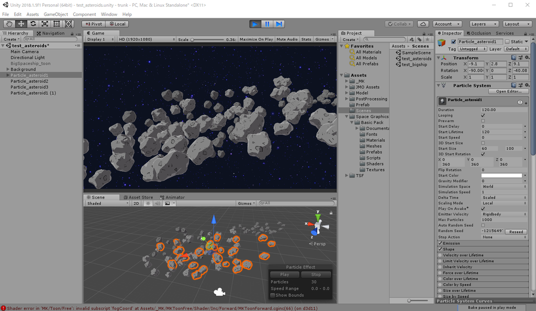
Task: Open the Shaded draw mode dropdown
Action: coord(107,203)
